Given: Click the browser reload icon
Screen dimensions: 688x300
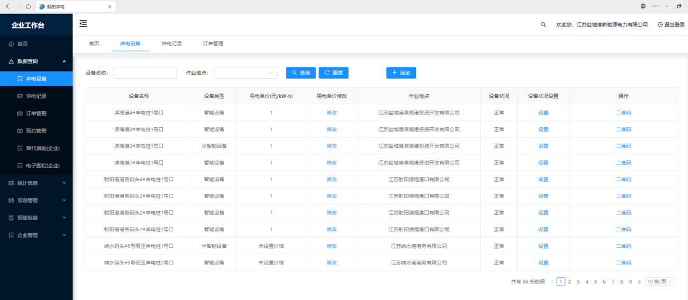Looking at the screenshot, I should [28, 6].
